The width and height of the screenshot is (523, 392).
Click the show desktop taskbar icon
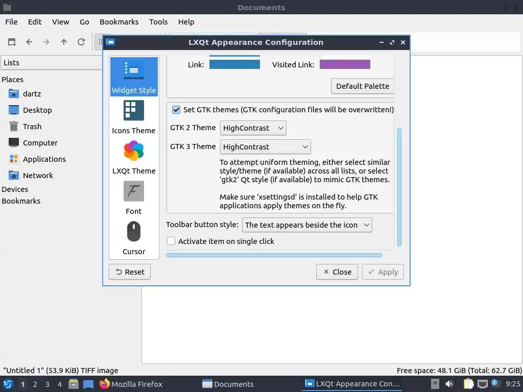point(88,384)
